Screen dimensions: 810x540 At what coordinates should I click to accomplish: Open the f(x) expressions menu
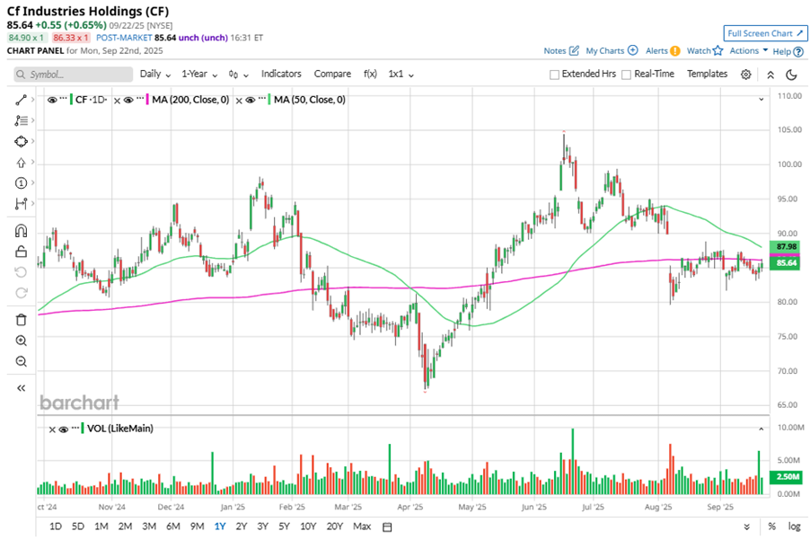coord(370,74)
